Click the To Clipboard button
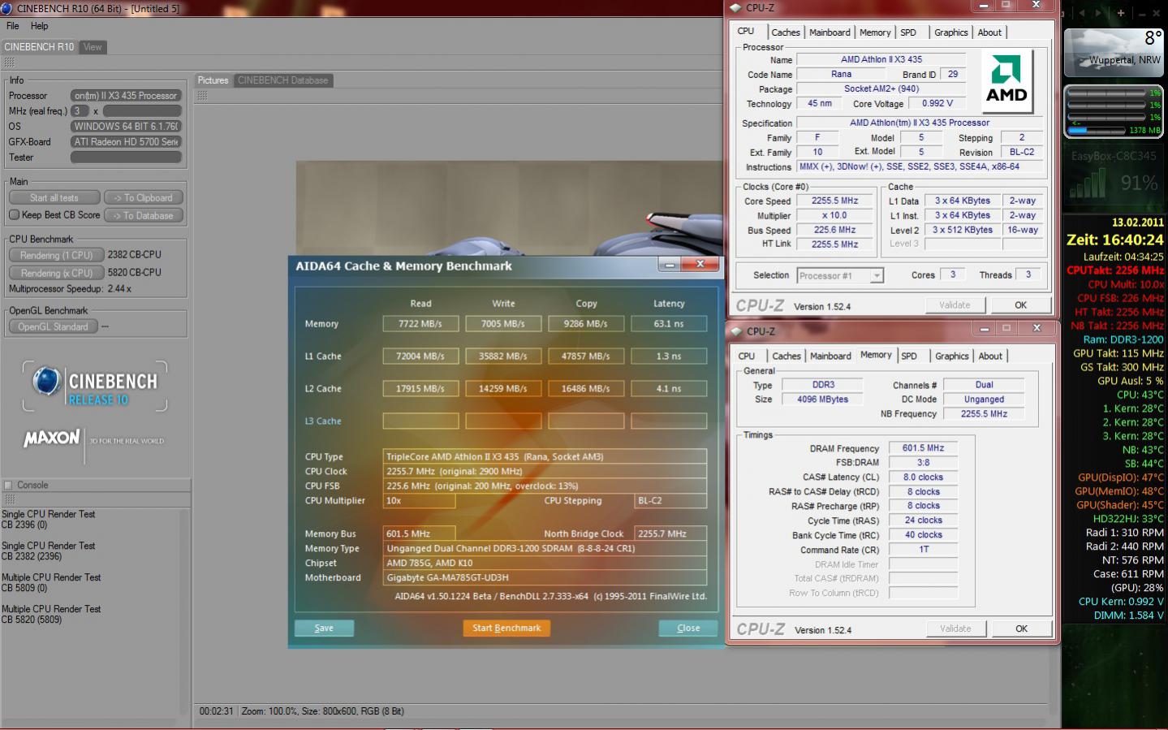This screenshot has height=730, width=1168. [x=144, y=197]
